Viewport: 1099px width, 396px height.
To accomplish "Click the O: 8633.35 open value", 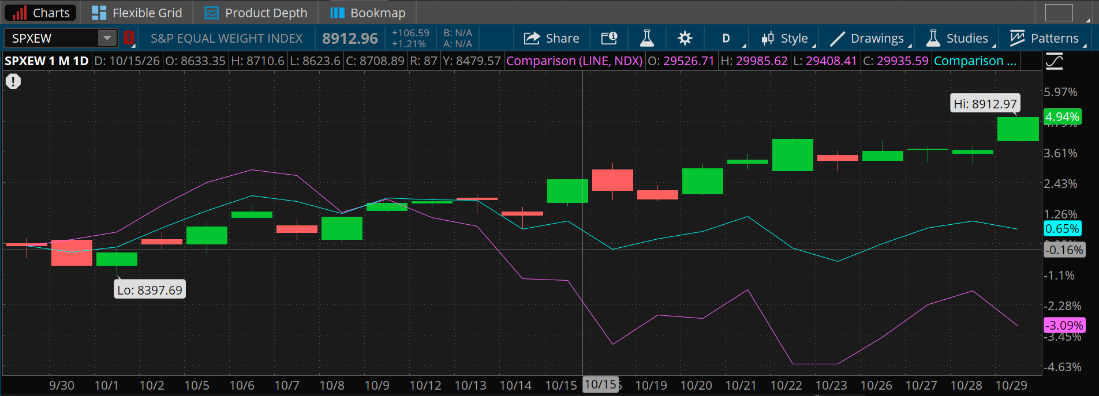I will tap(195, 61).
